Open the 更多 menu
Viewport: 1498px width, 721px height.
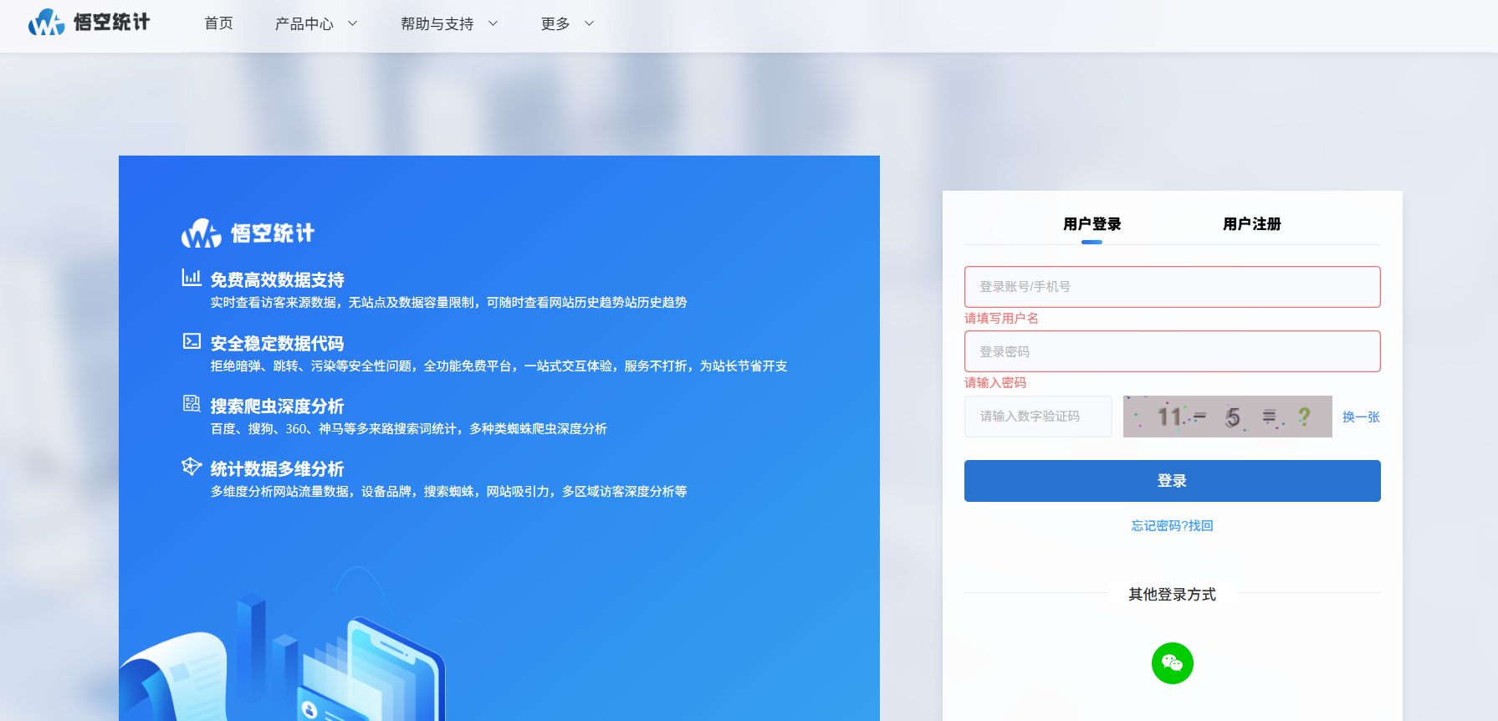tap(555, 24)
